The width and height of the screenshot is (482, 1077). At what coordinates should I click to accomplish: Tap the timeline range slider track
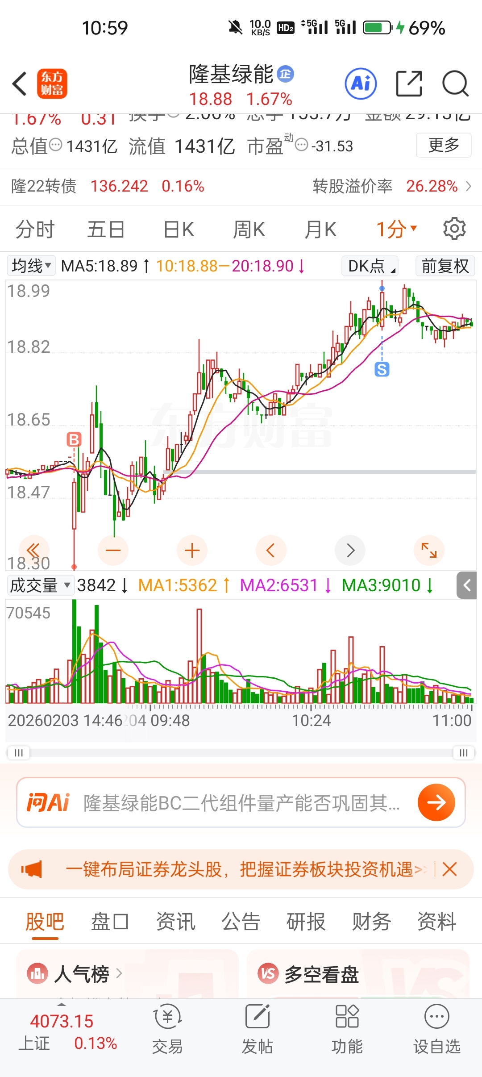pyautogui.click(x=241, y=752)
